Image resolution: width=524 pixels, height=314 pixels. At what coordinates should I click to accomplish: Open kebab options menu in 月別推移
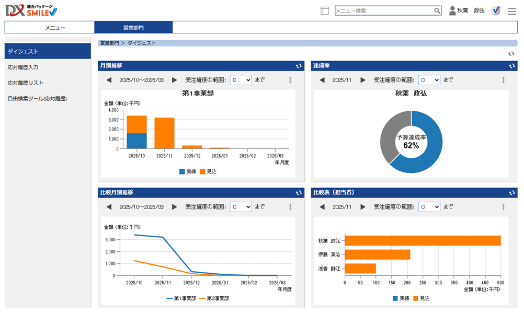[290, 80]
